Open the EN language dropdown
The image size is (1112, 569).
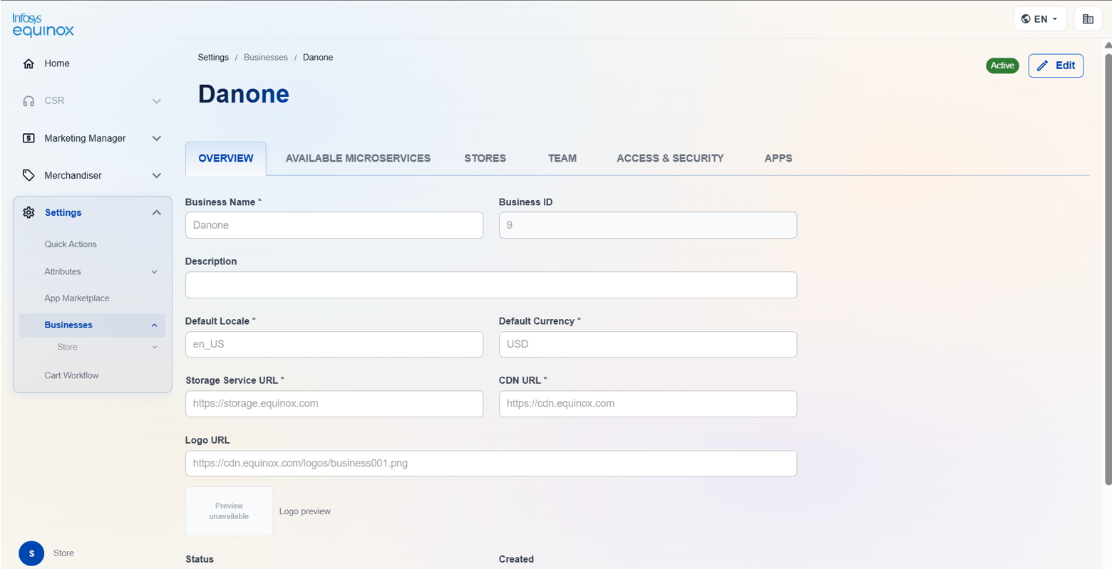click(1040, 19)
